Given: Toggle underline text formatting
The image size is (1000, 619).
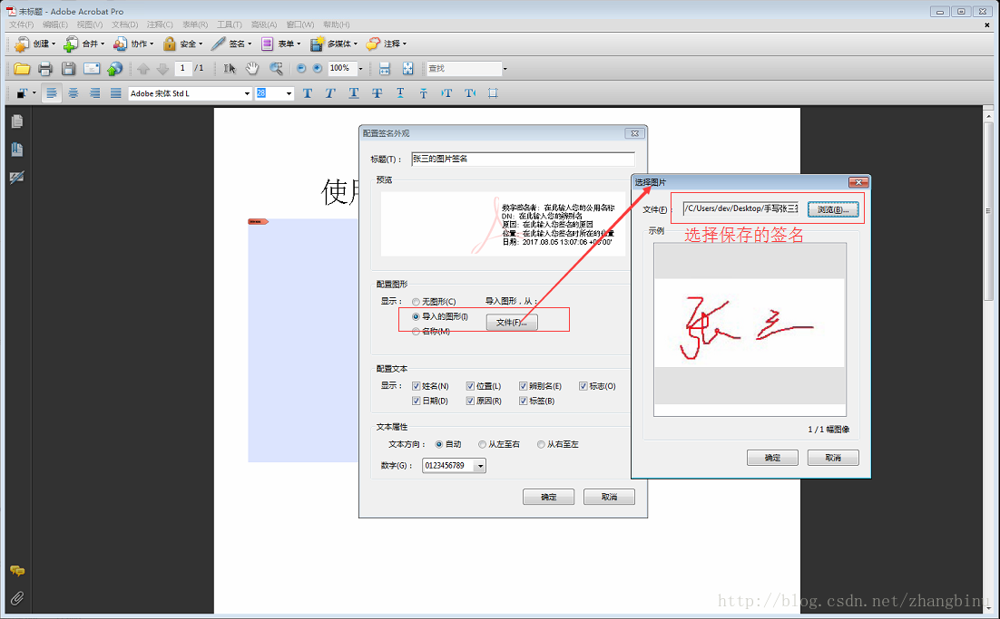Looking at the screenshot, I should (354, 93).
